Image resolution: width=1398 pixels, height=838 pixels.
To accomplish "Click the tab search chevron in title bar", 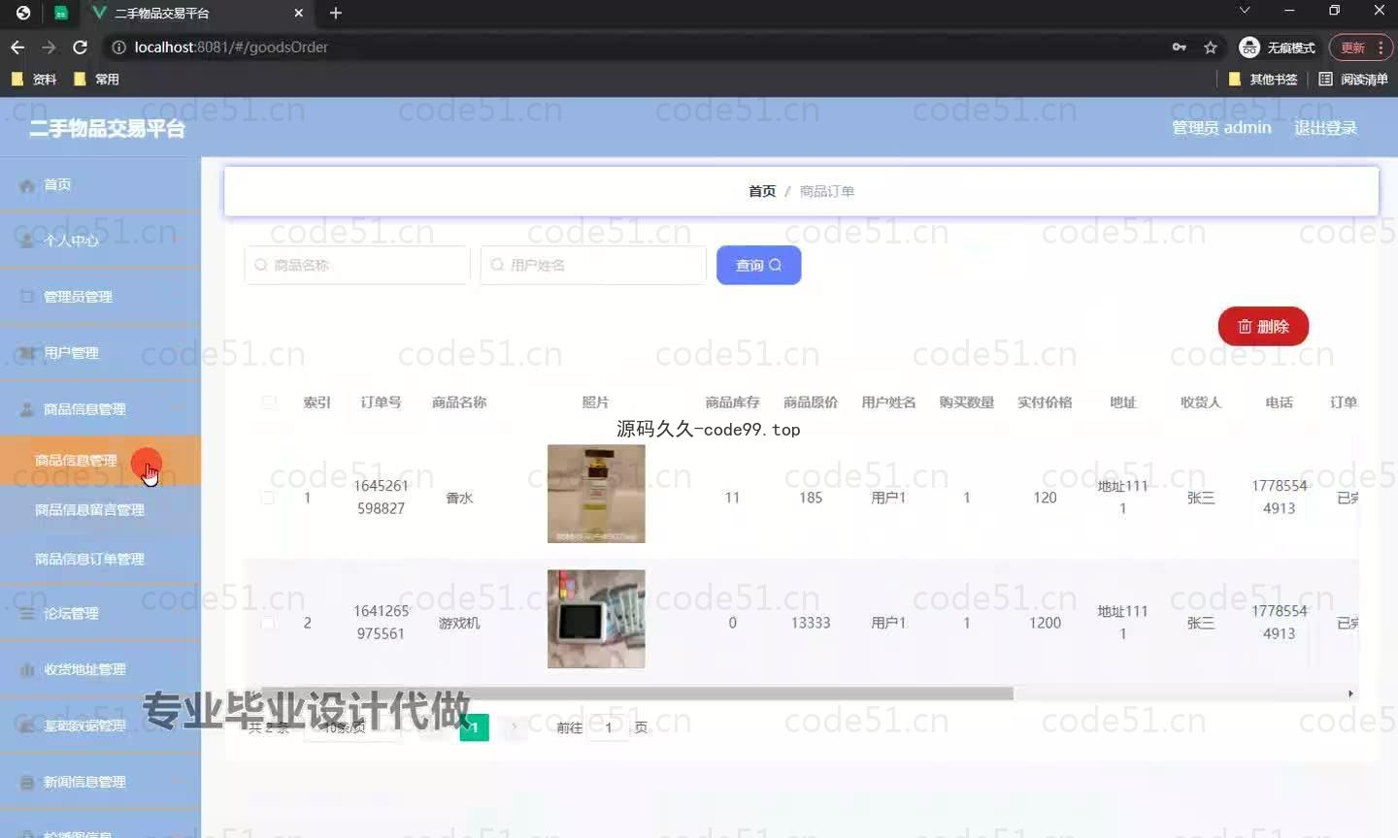I will click(1245, 11).
